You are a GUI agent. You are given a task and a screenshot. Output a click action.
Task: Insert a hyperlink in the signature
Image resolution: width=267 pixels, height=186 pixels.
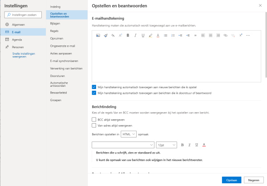(226, 36)
